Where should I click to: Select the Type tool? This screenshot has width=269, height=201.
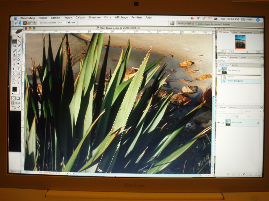pos(19,69)
